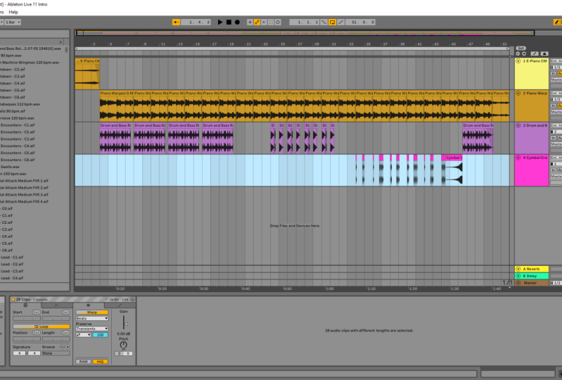Toggle the RAM mode button

(83, 362)
